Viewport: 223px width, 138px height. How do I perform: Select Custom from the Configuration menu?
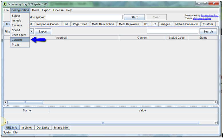(x=17, y=40)
